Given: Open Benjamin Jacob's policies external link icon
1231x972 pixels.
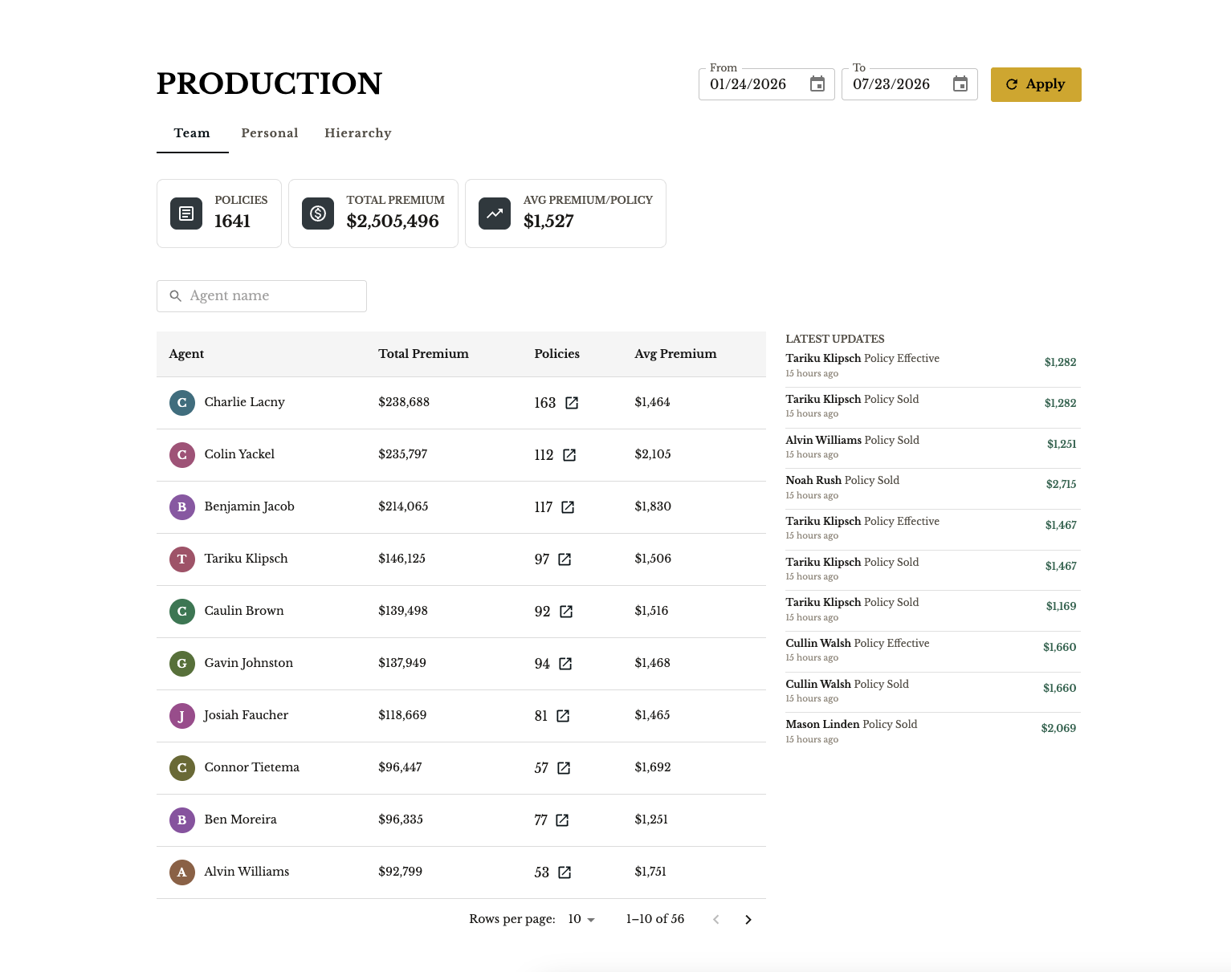Looking at the screenshot, I should [x=568, y=507].
